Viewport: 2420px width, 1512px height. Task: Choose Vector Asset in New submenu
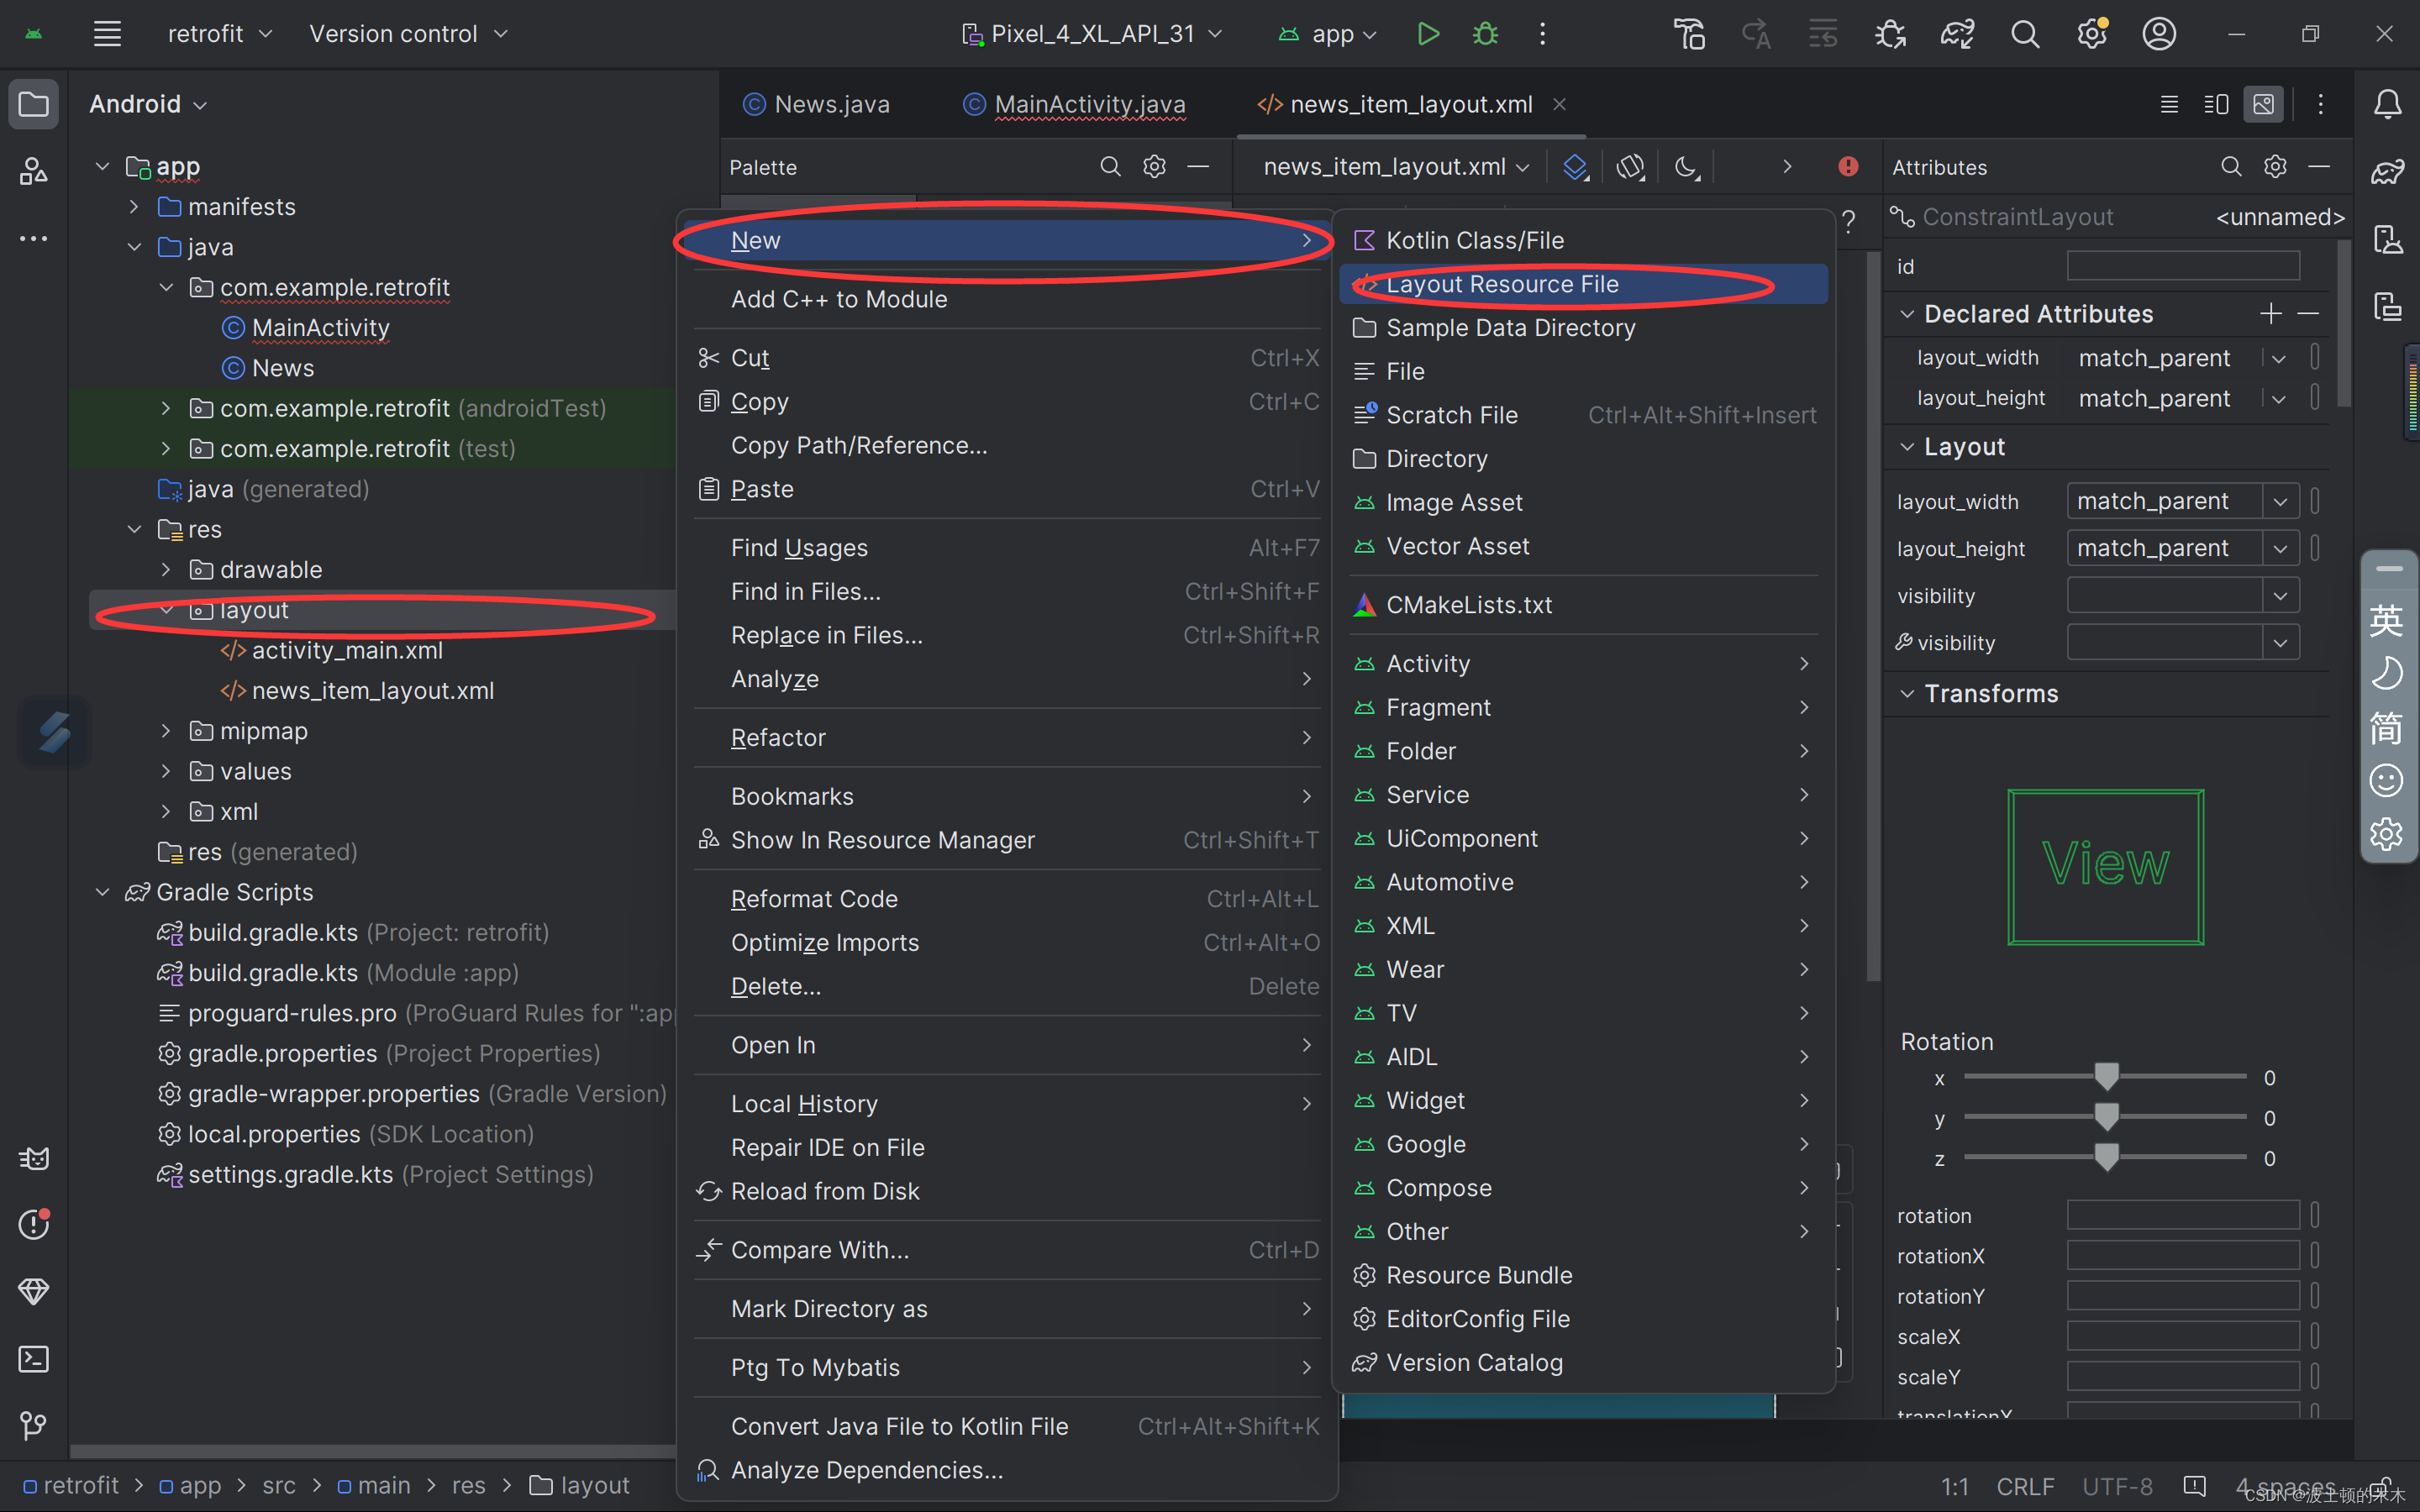(1582, 546)
